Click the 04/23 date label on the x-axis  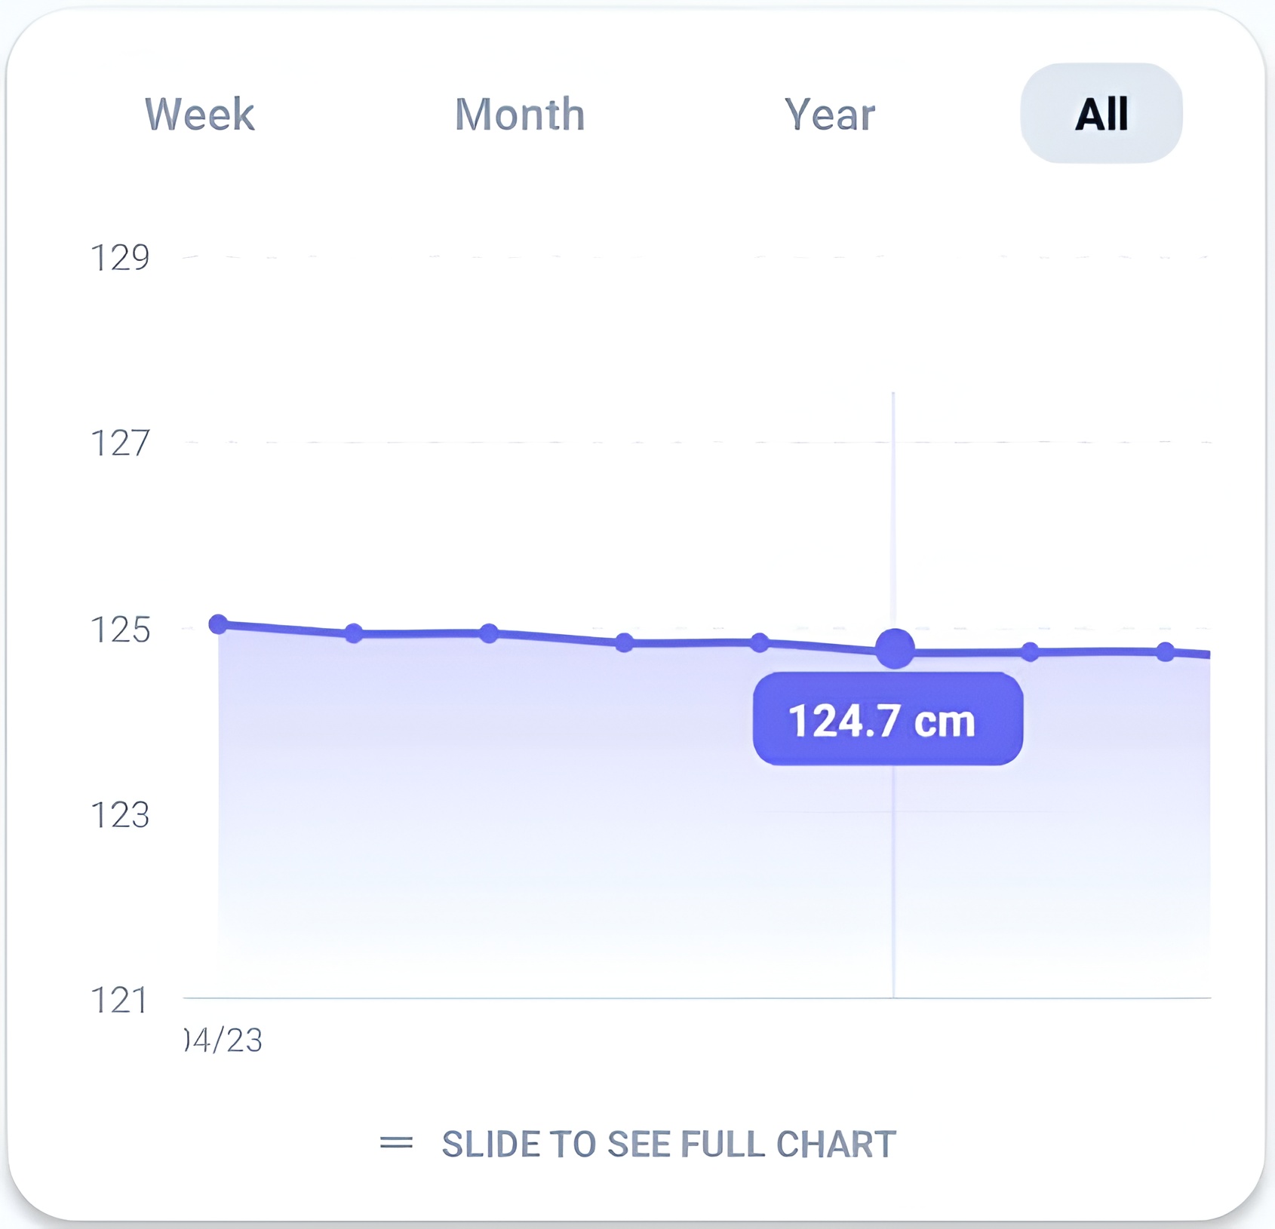pos(224,1041)
